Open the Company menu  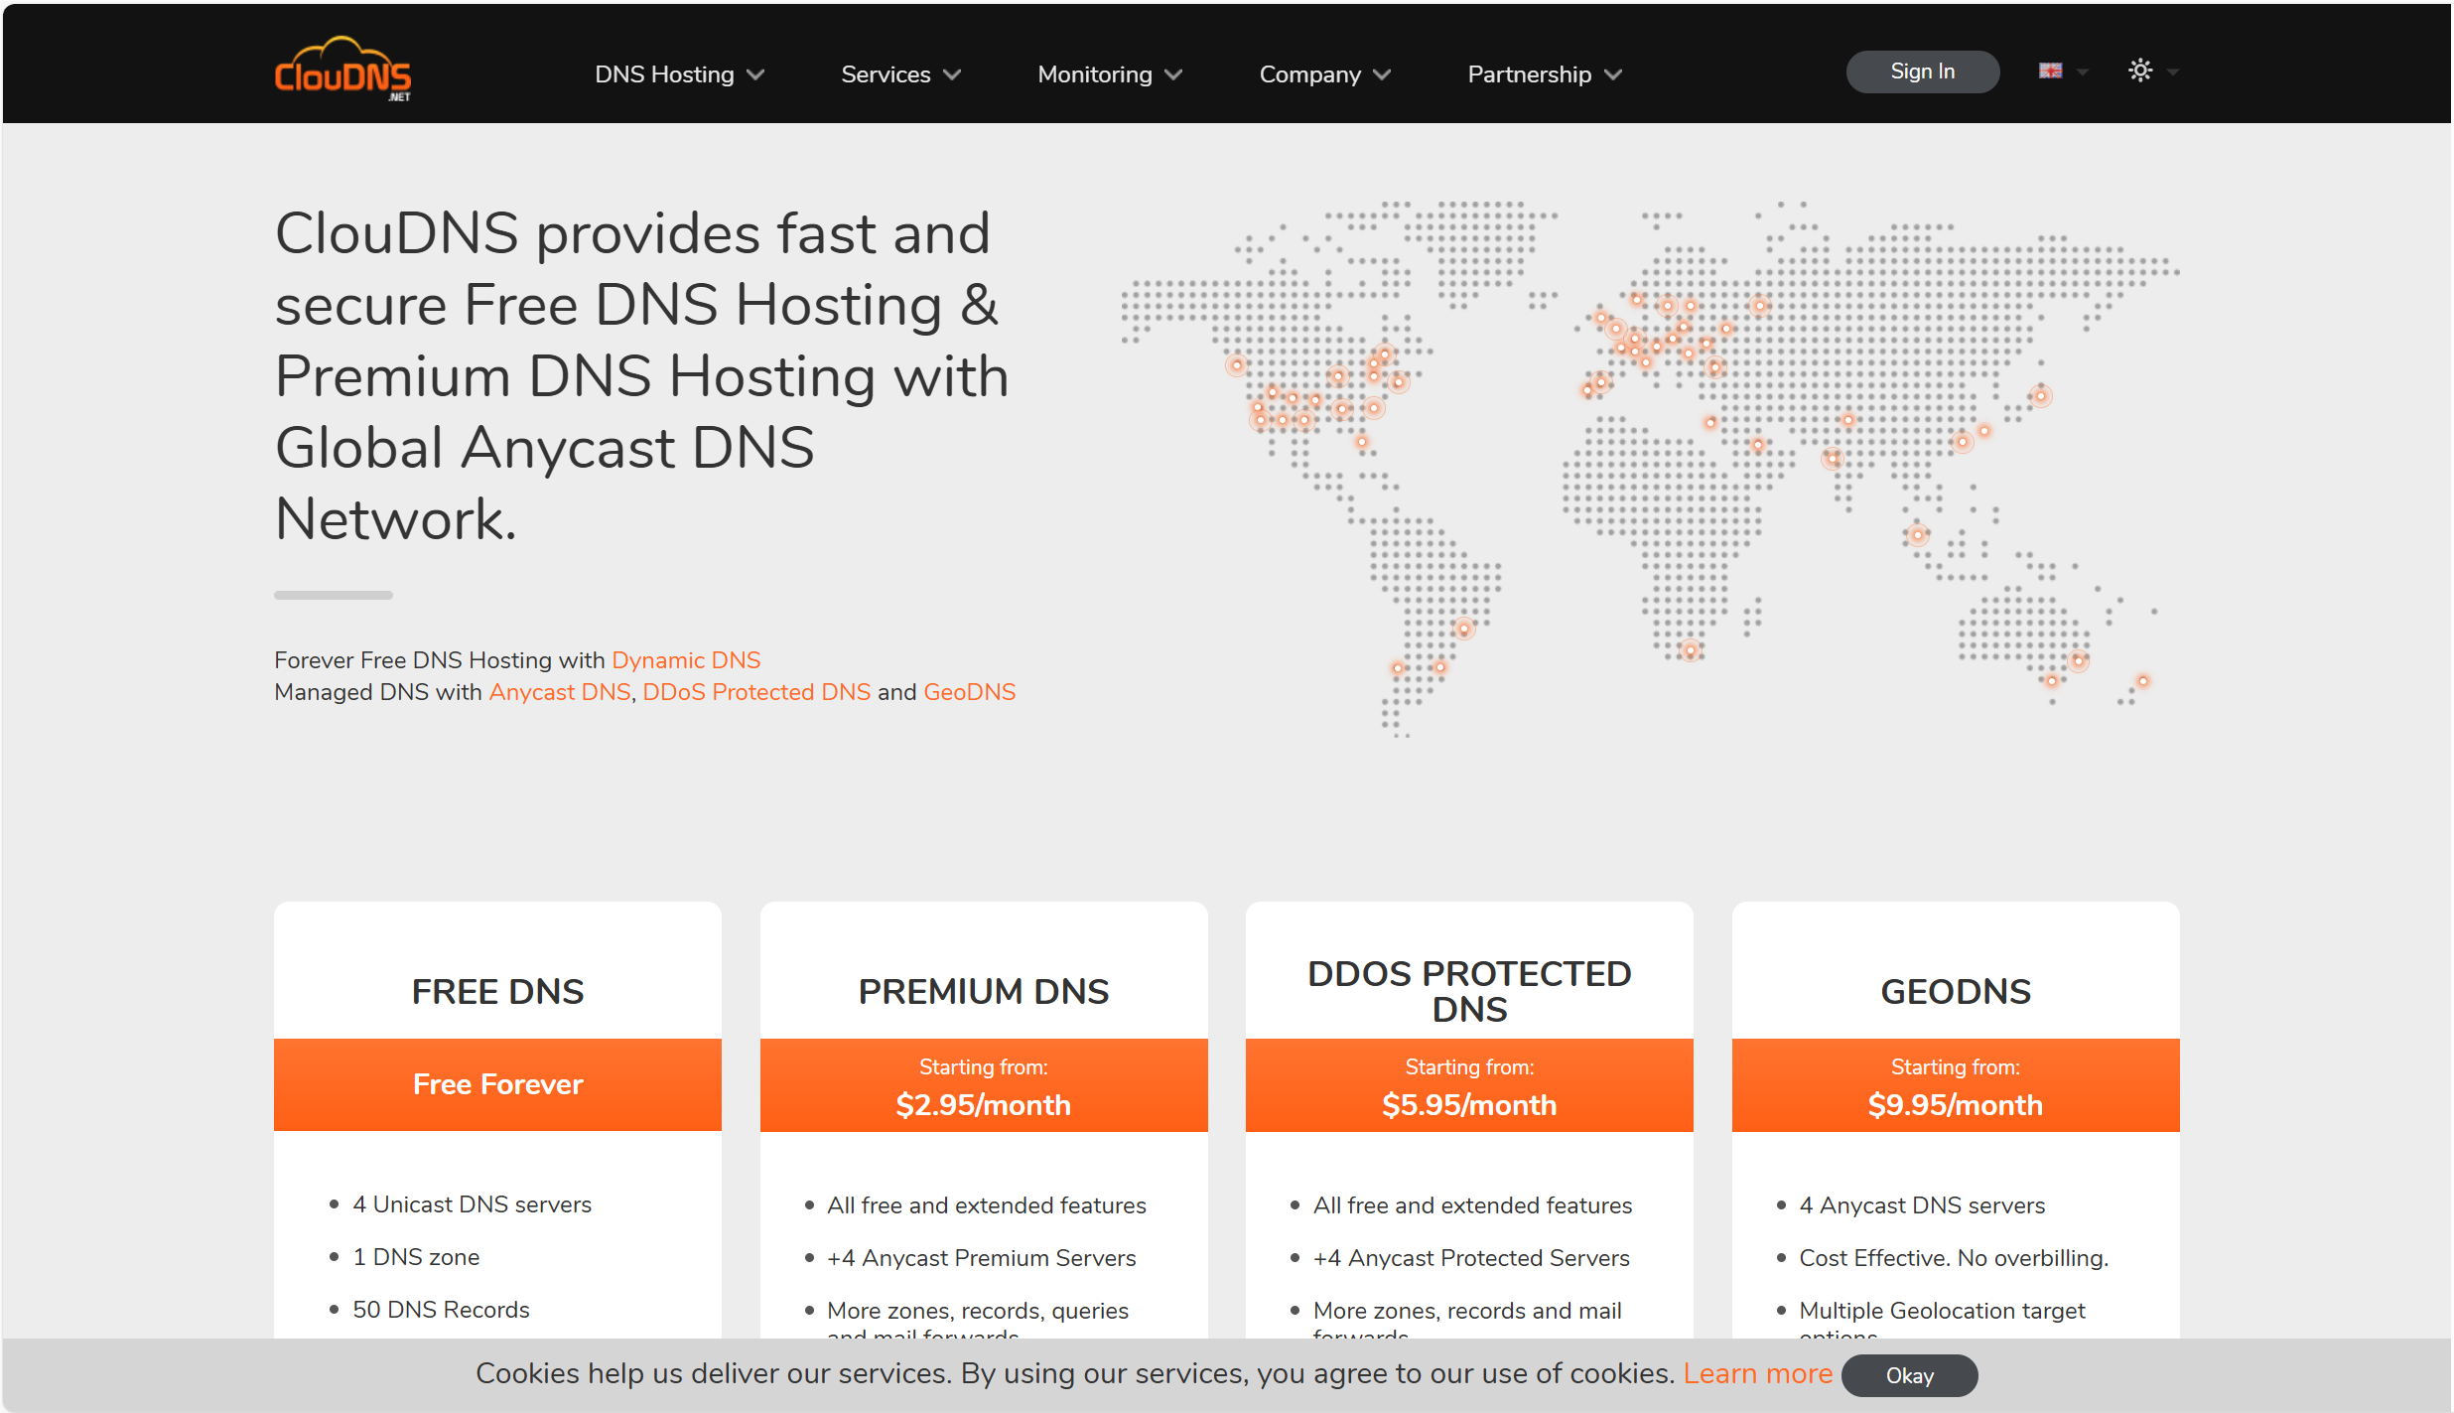click(x=1309, y=74)
